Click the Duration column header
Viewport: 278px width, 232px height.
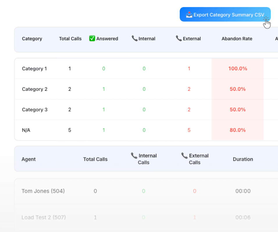[243, 159]
